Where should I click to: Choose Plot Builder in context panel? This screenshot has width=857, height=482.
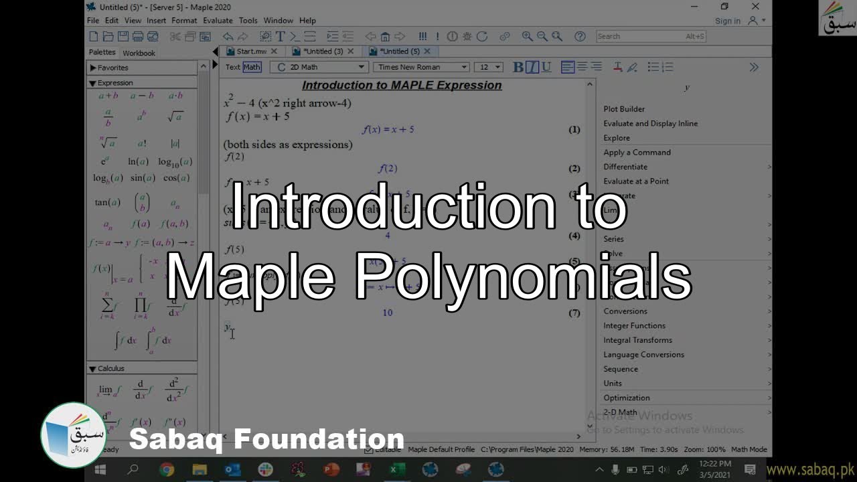[624, 109]
